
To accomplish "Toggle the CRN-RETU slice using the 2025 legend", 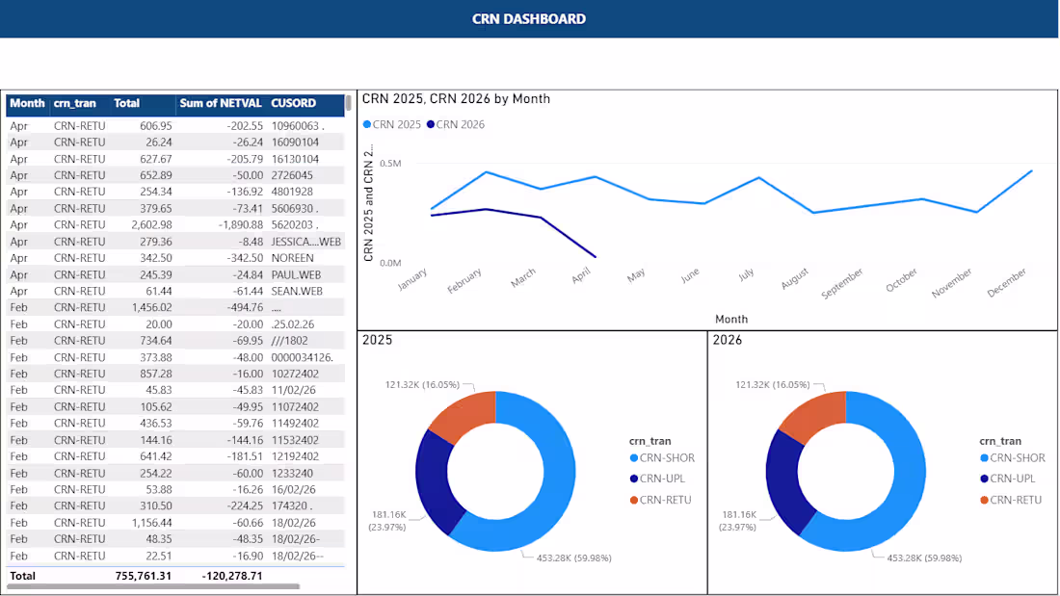I will click(665, 500).
